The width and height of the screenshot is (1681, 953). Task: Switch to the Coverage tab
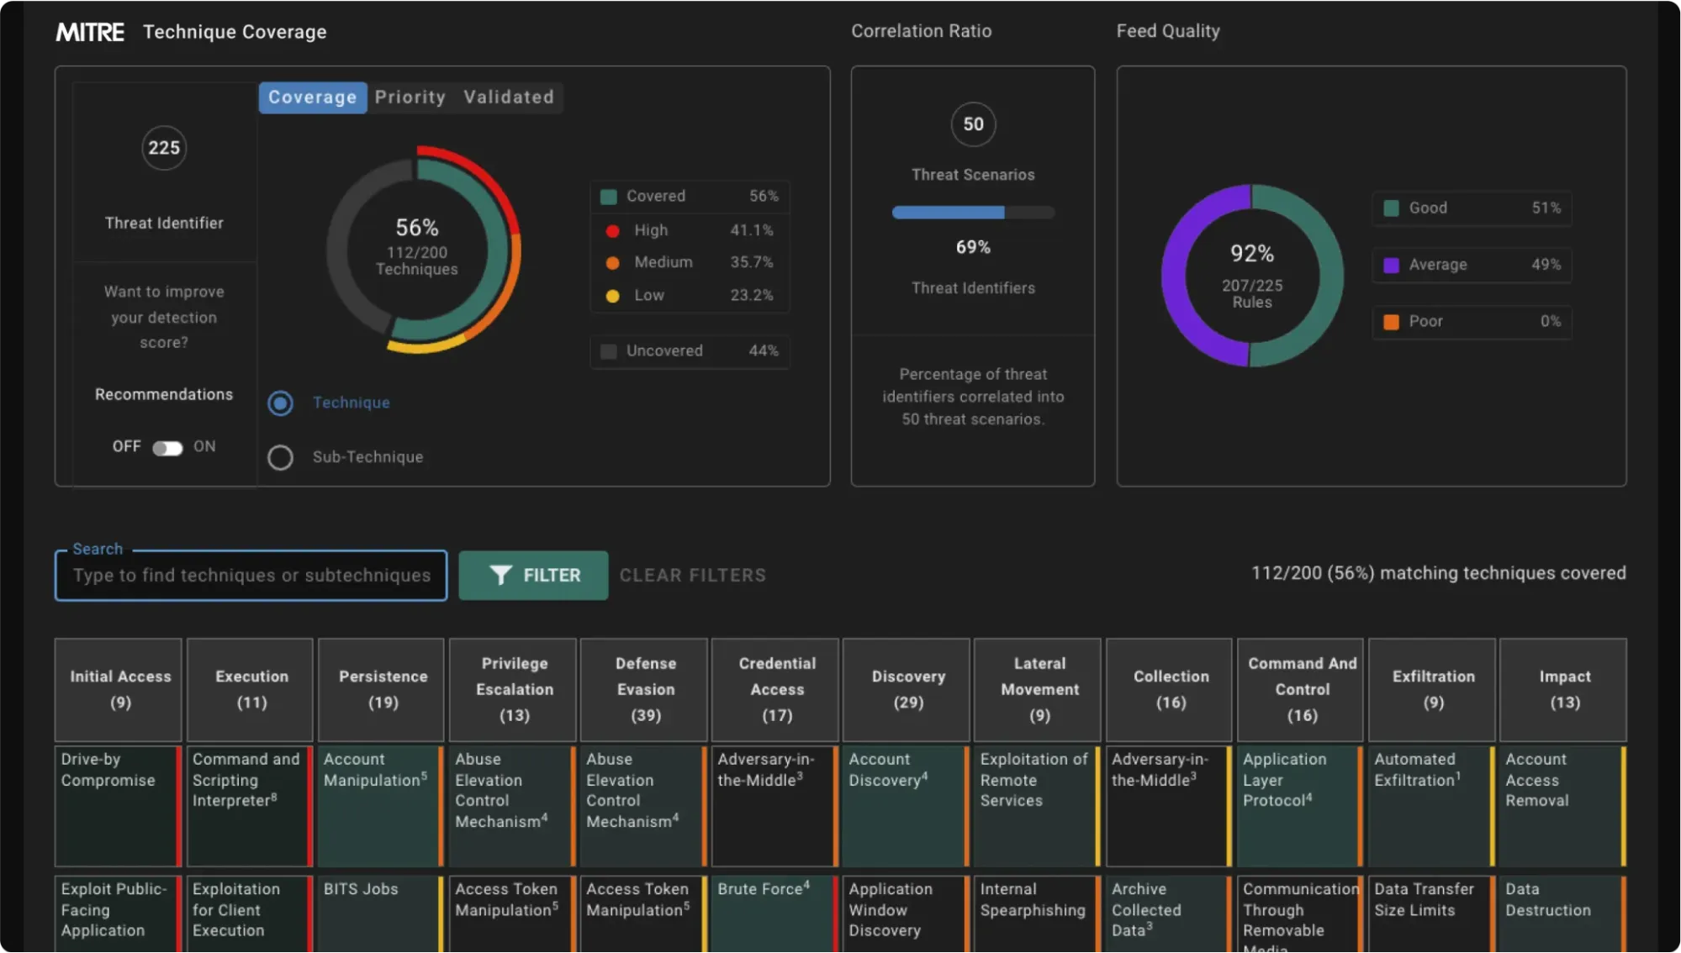[313, 97]
